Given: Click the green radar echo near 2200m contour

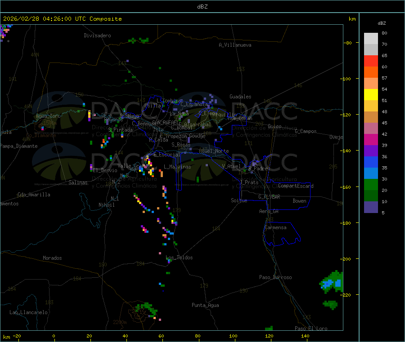Looking at the screenshot, I should coord(146,310).
